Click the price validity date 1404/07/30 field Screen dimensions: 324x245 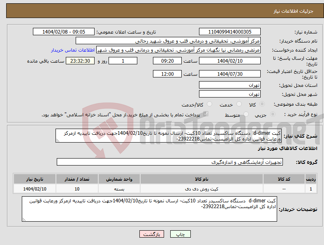click(x=229, y=74)
